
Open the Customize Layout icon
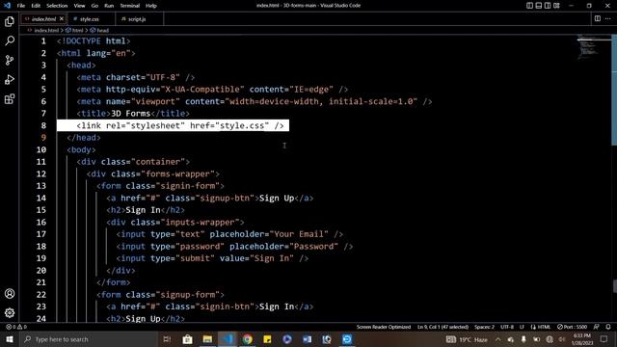(x=556, y=6)
